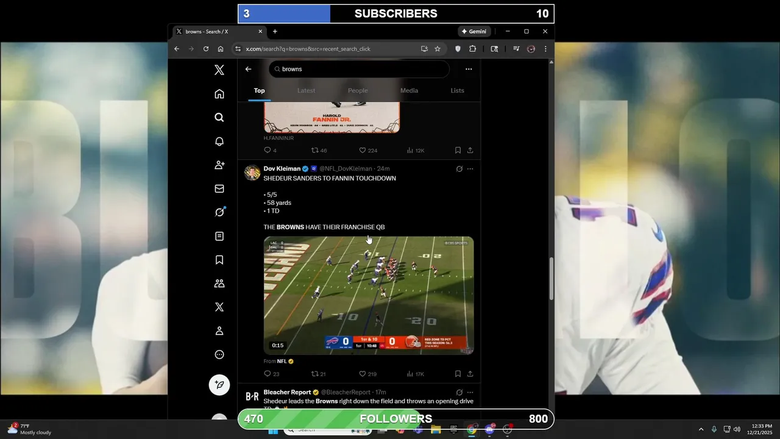This screenshot has height=439, width=780.
Task: Like Dov Kleiman's post with 219 likes
Action: pyautogui.click(x=367, y=374)
